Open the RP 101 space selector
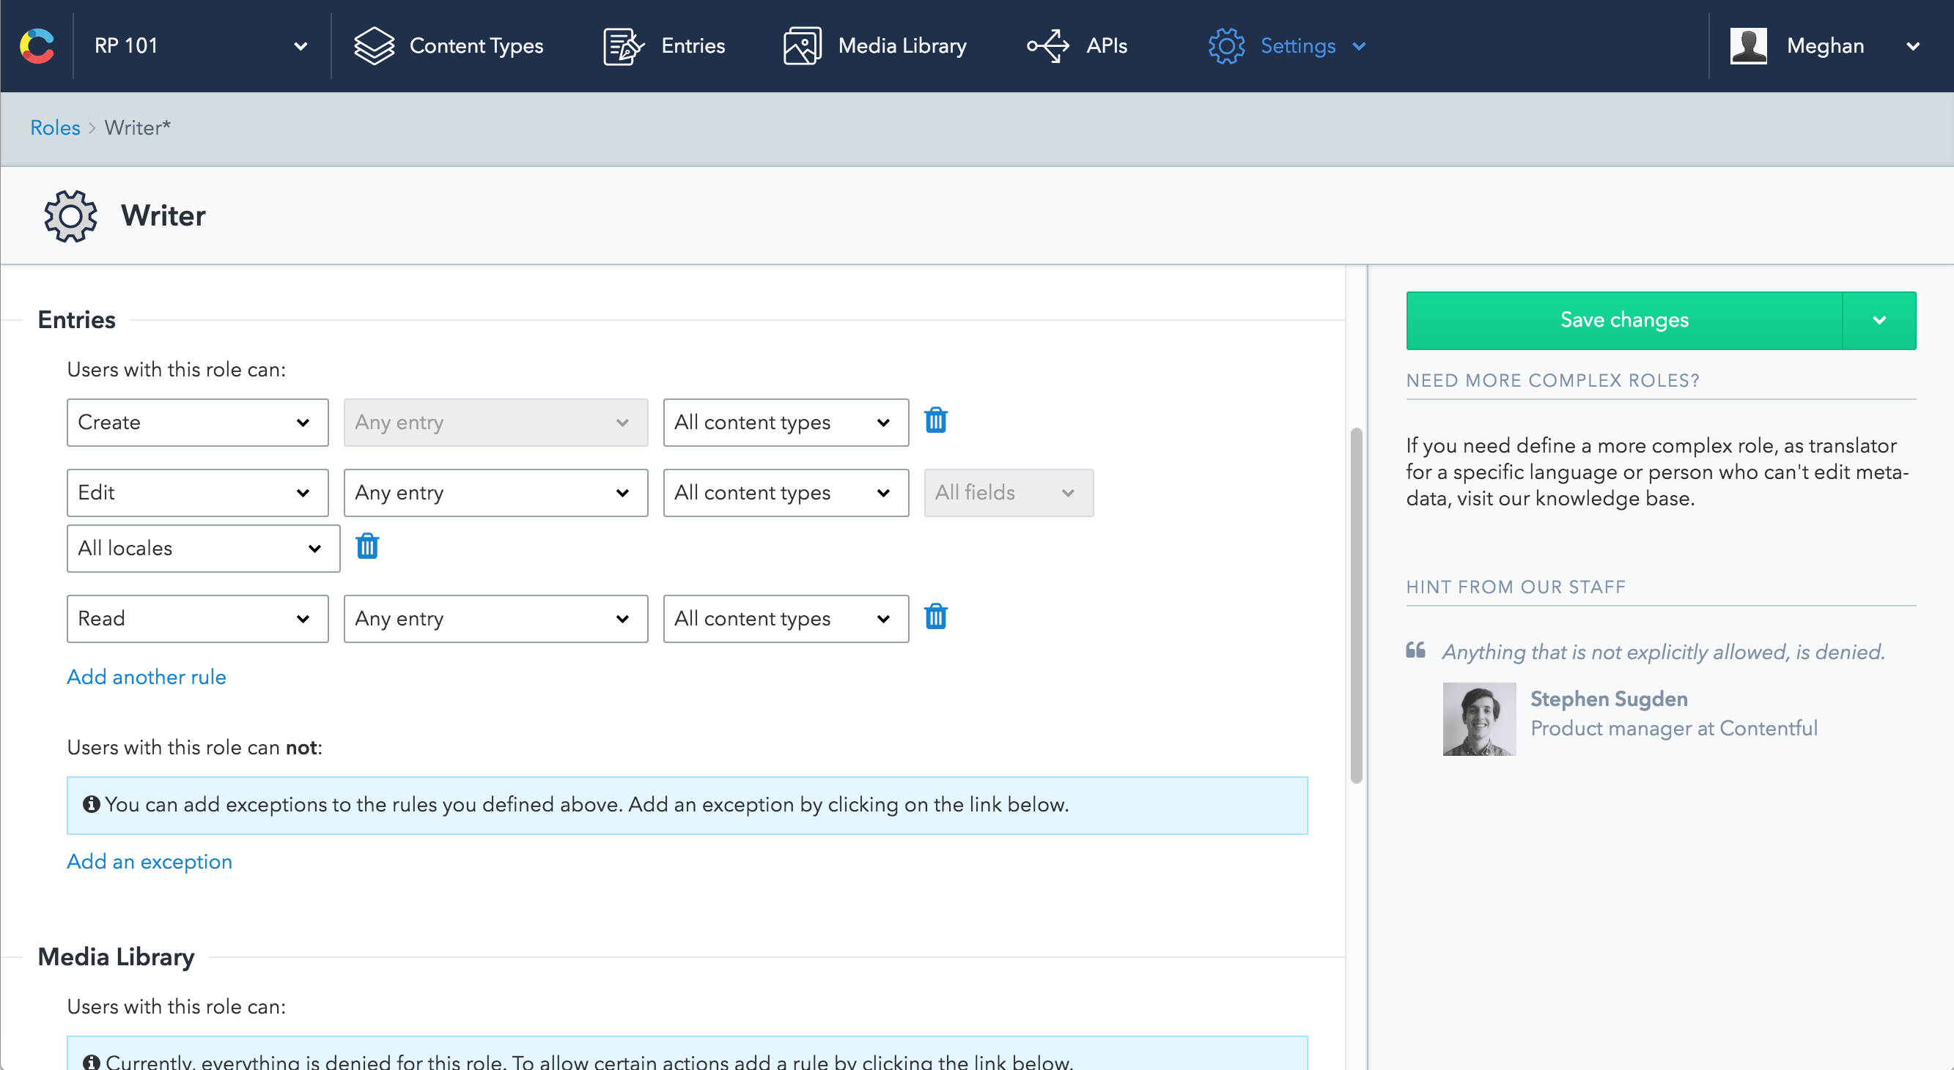Screen dimensions: 1954x1070 (200, 45)
